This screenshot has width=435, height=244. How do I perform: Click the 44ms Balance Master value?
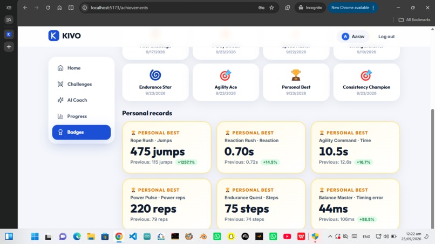(x=333, y=208)
